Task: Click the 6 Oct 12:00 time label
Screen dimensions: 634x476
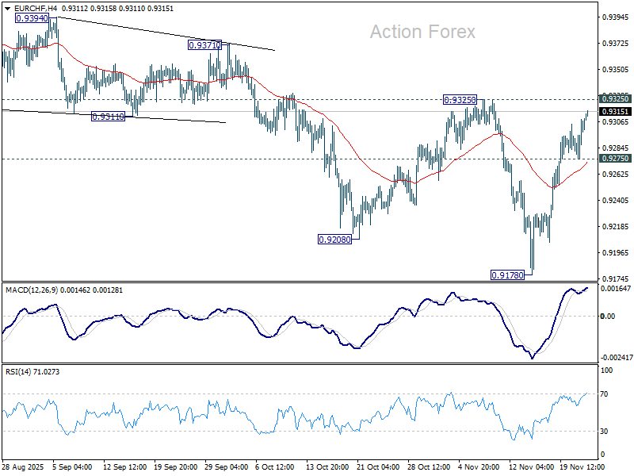Action: 275,466
